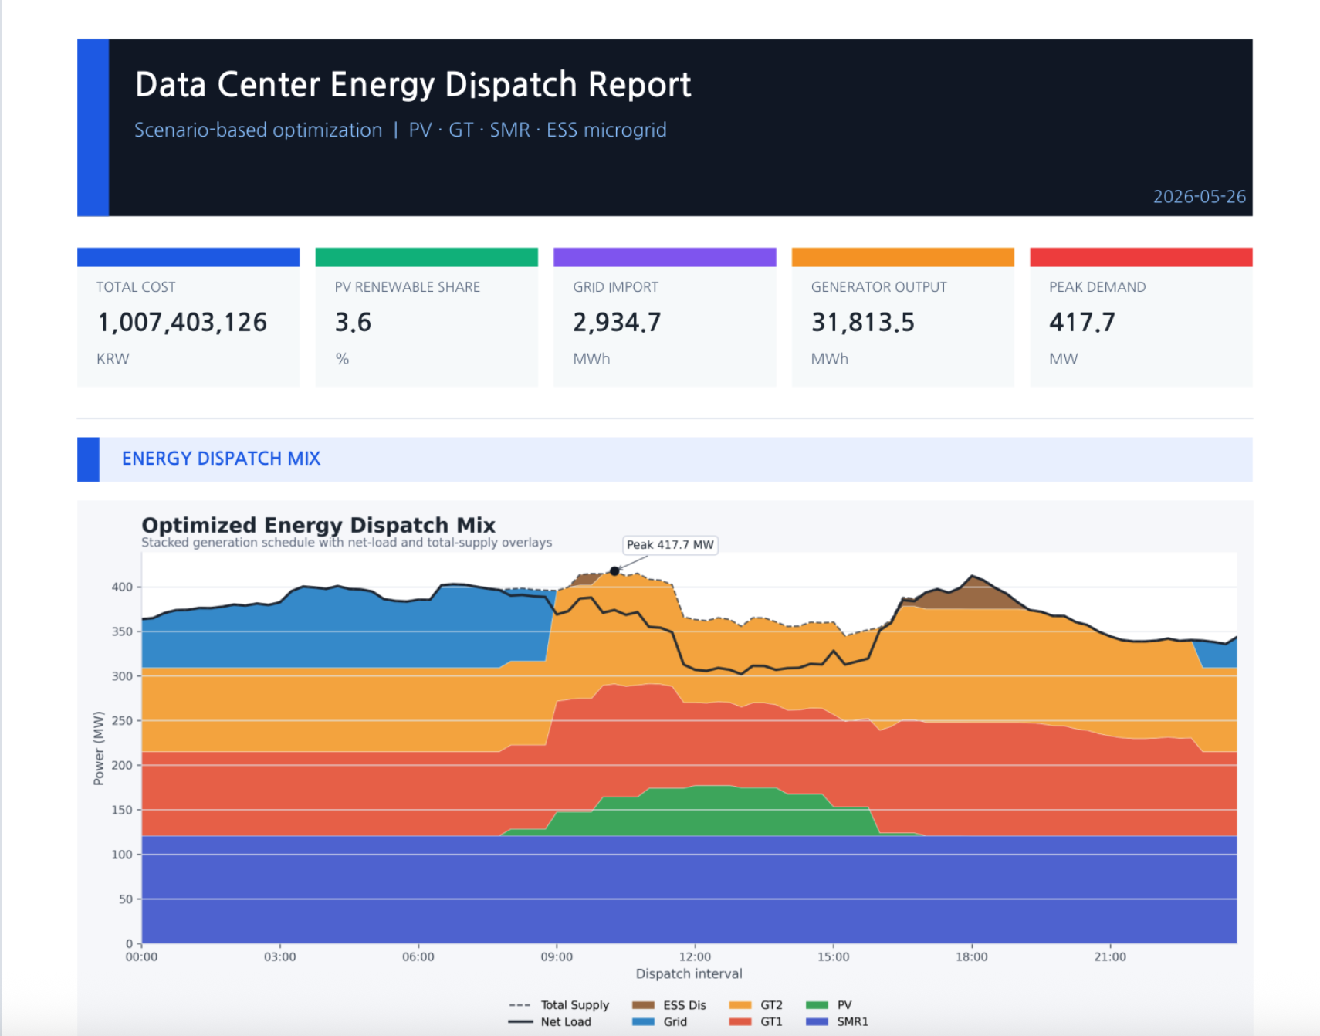Click the PV Renewable Share value "3.6"
The image size is (1320, 1036).
click(x=353, y=323)
